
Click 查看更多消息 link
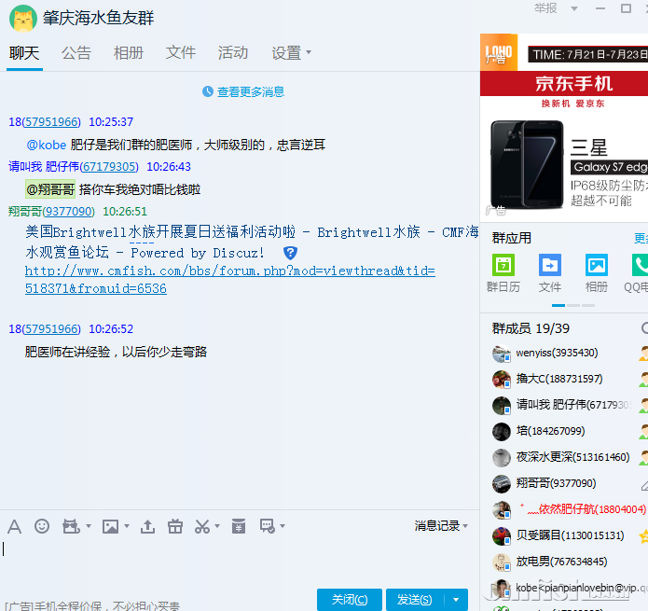pos(251,91)
